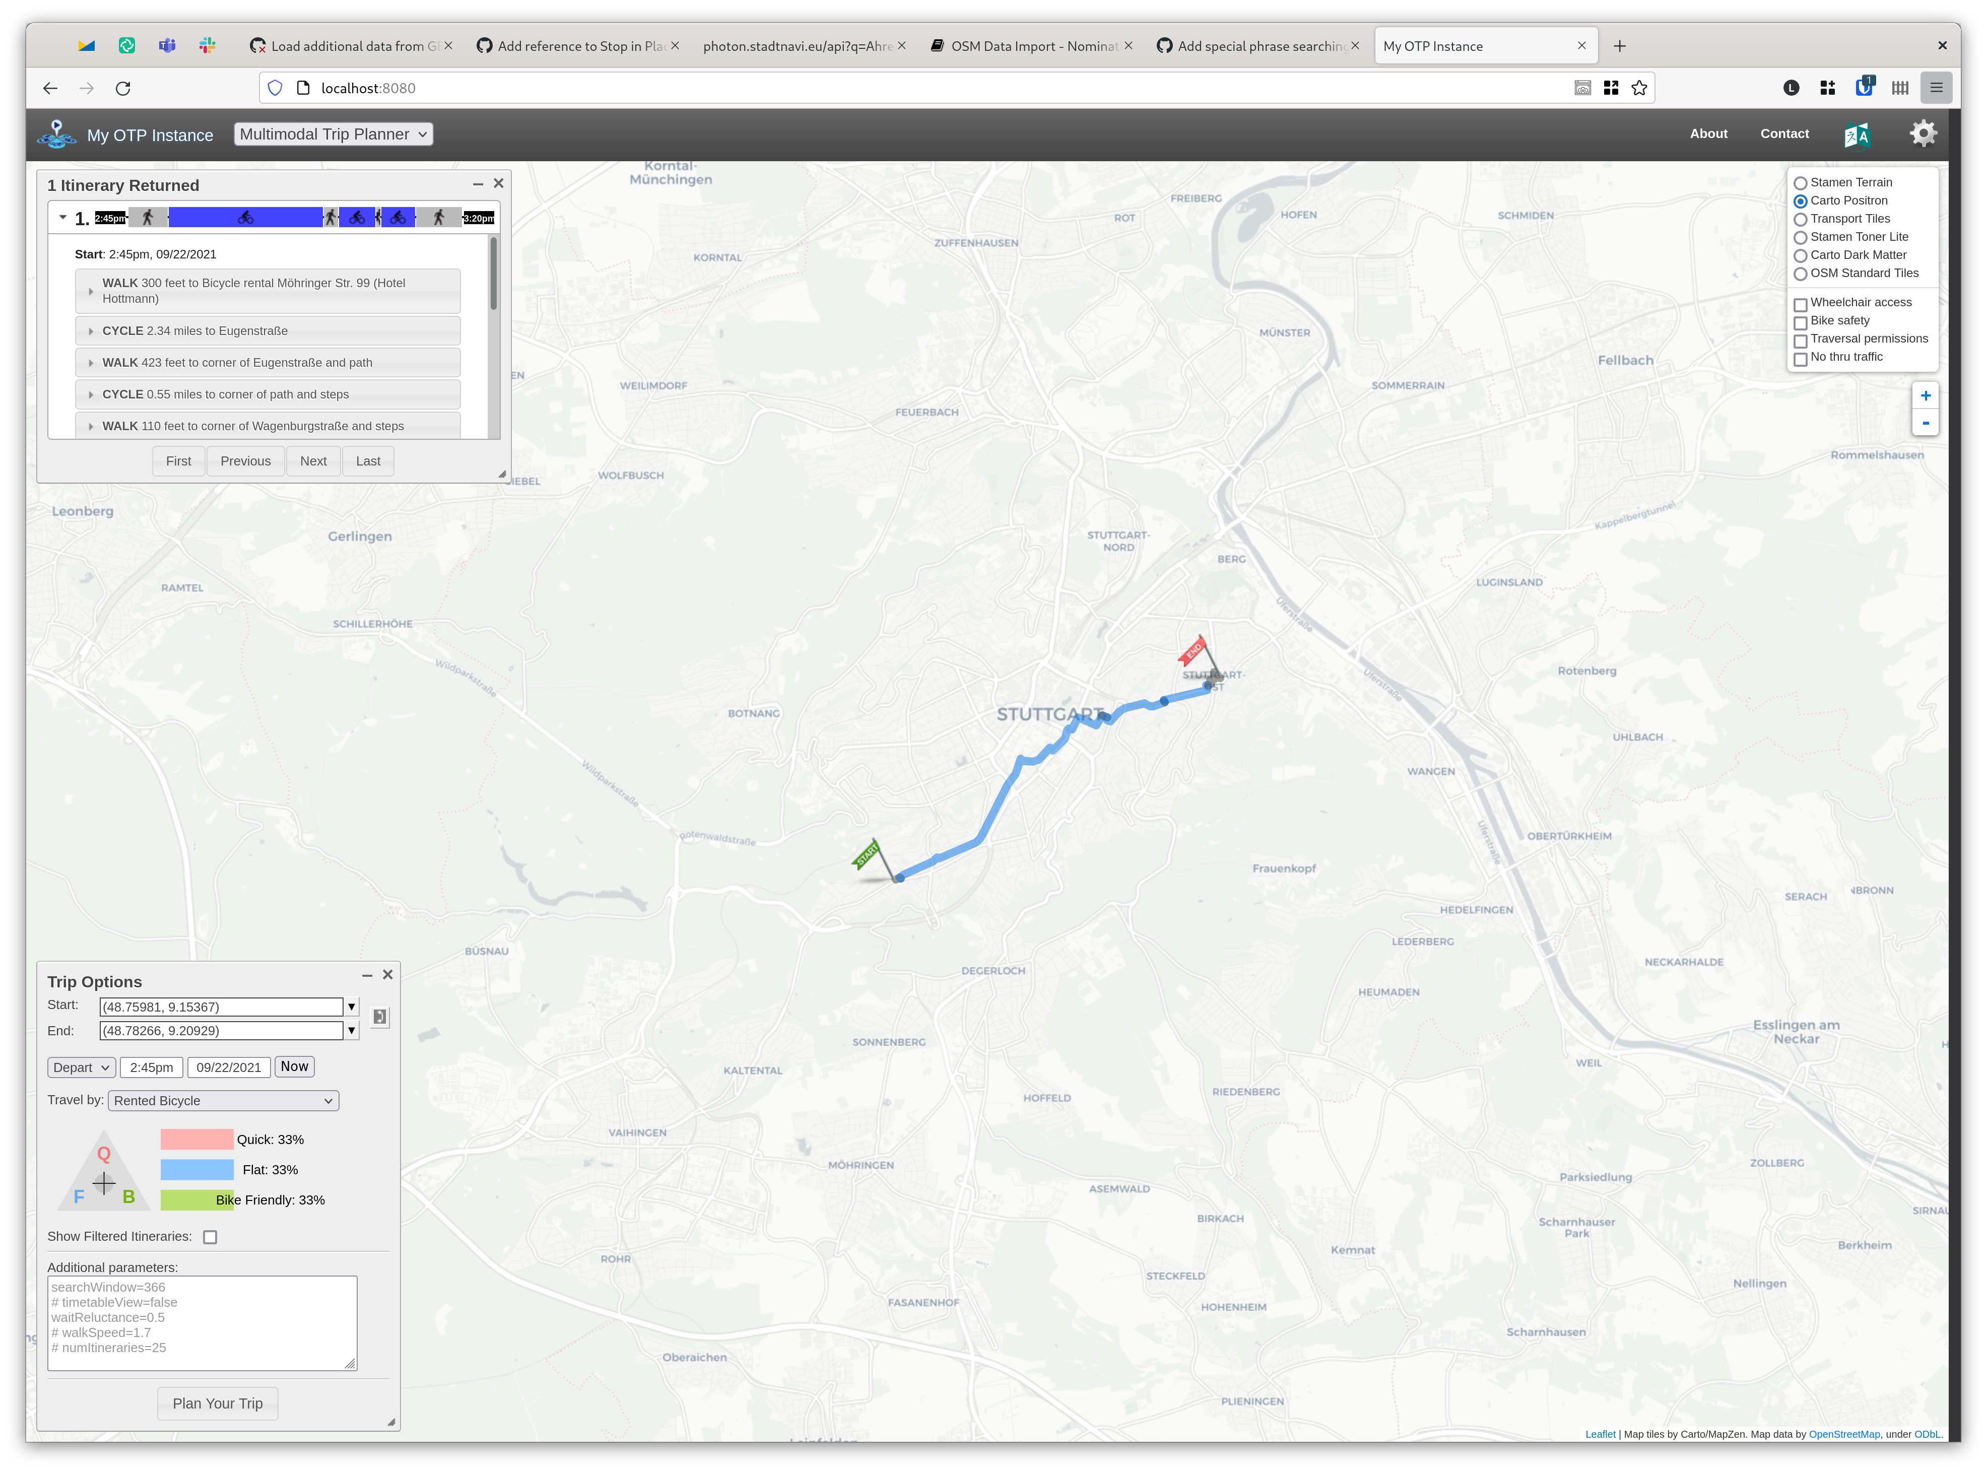The width and height of the screenshot is (1987, 1471).
Task: Open a new browser tab
Action: (1619, 46)
